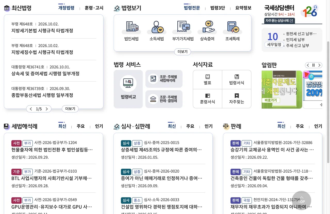Open 자주 묻는 상담사례 link
Screen dimensions: 330x214
click(x=279, y=21)
